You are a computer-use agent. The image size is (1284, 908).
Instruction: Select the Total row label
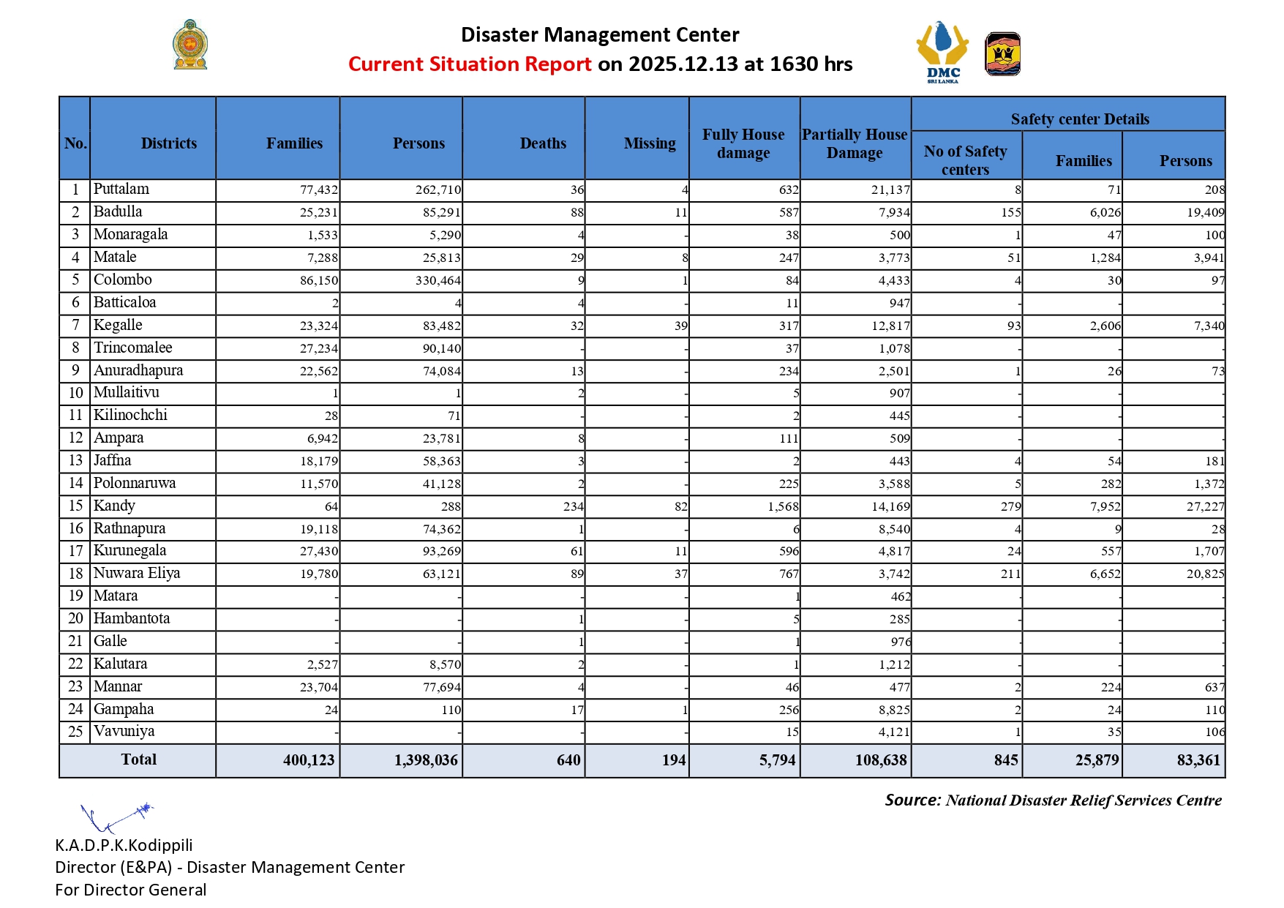point(138,759)
